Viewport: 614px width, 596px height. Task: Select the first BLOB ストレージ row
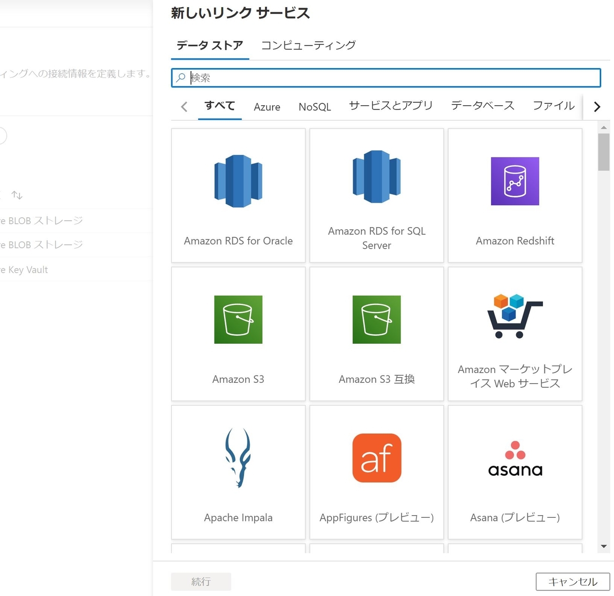76,220
